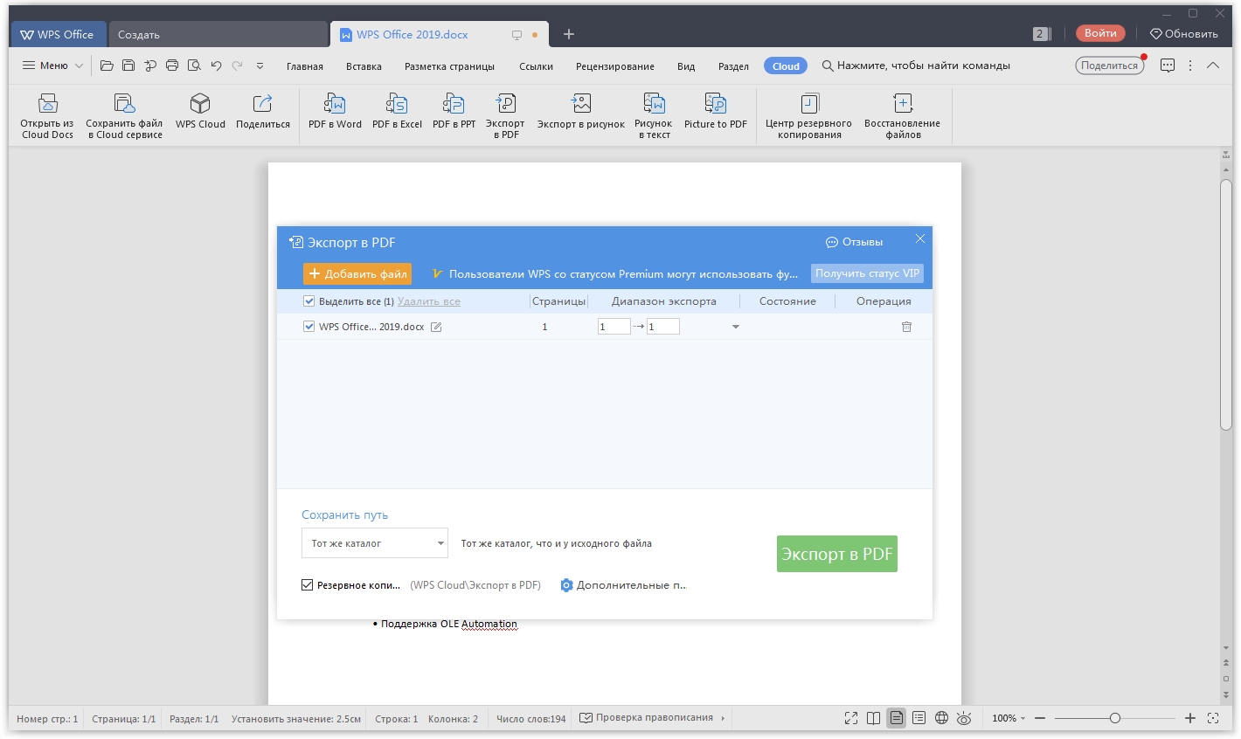This screenshot has width=1241, height=739.
Task: Toggle 'Выделить все' checkbox
Action: 309,301
